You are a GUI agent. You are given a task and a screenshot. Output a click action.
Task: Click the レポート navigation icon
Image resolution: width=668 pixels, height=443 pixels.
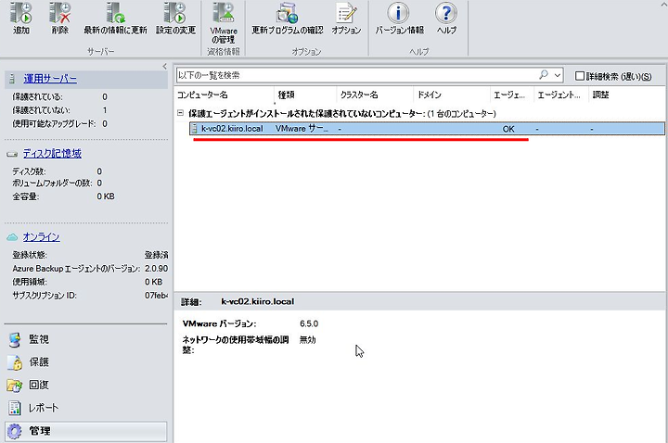[15, 408]
